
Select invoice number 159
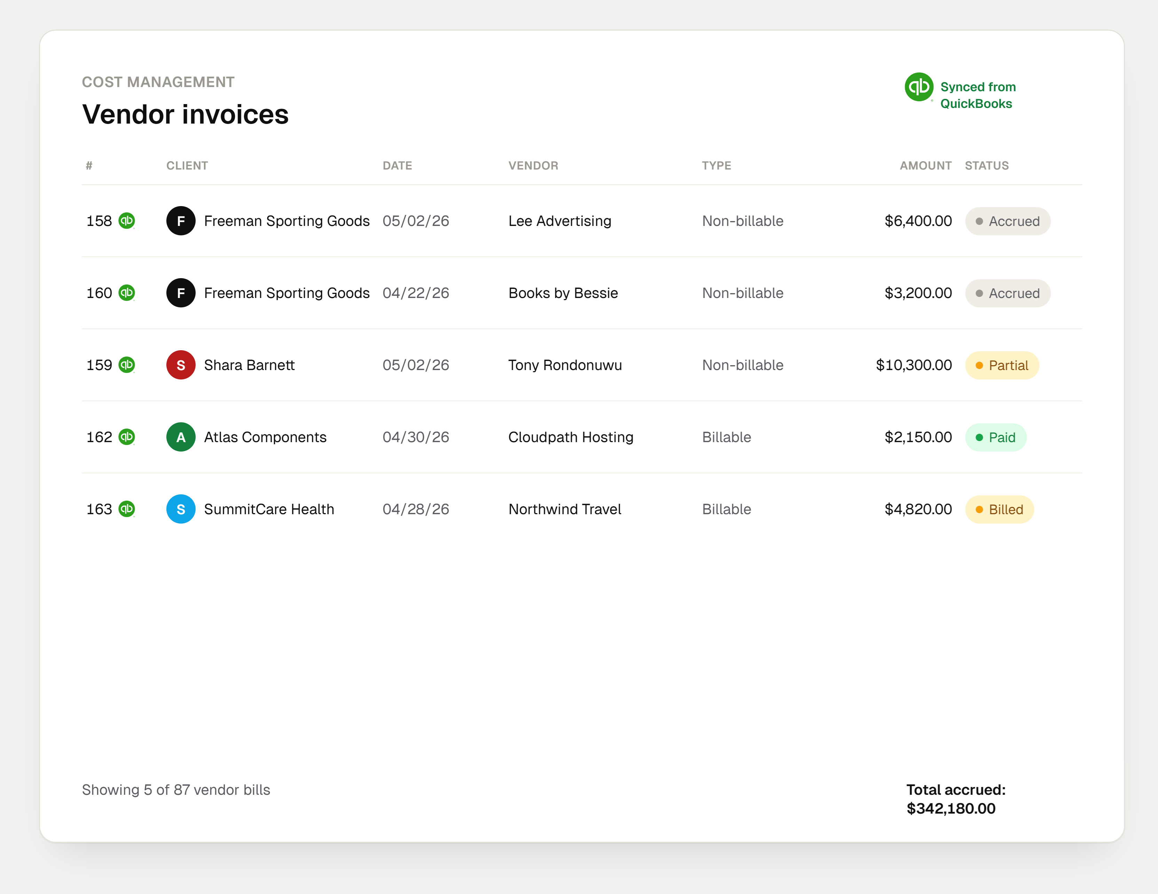tap(99, 365)
